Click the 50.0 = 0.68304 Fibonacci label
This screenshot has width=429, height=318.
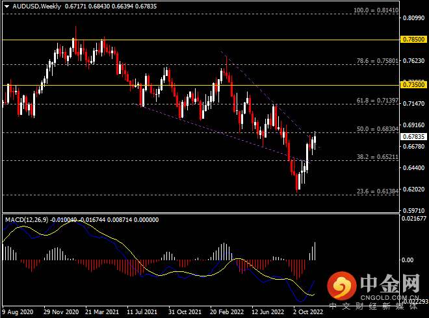click(x=376, y=129)
